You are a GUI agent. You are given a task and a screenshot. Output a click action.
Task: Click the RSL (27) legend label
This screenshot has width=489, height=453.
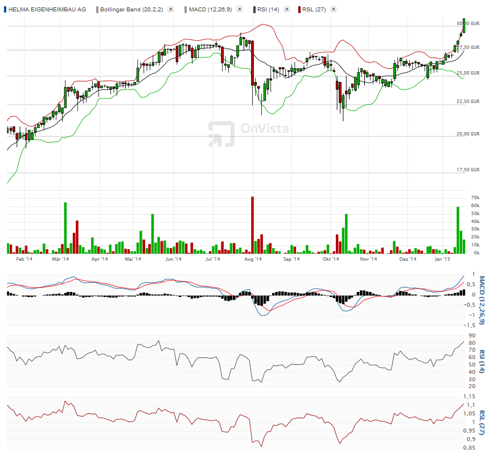click(314, 9)
